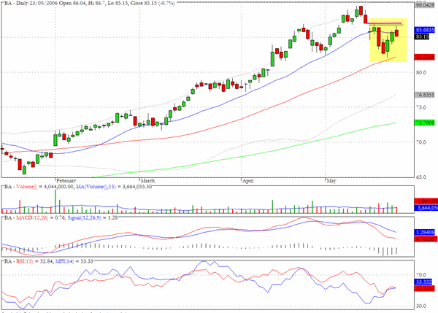
Task: Click the green 72.7908 moving average label
Action: click(x=425, y=123)
